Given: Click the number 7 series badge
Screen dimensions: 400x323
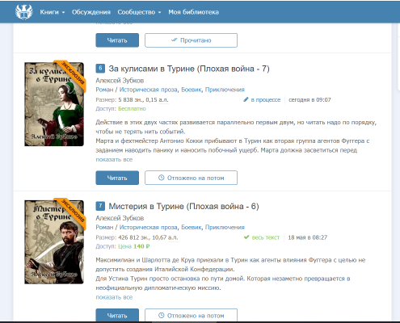Looking at the screenshot, I should [100, 206].
